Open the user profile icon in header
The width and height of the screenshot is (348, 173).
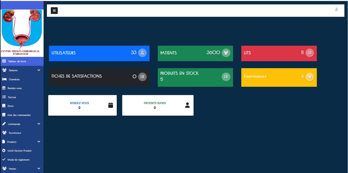coord(336,9)
